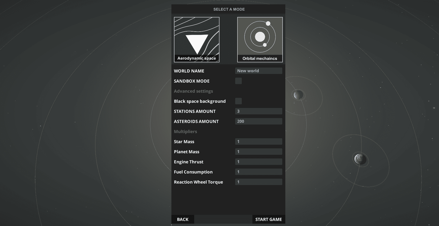Click the World Name input field

pyautogui.click(x=258, y=71)
